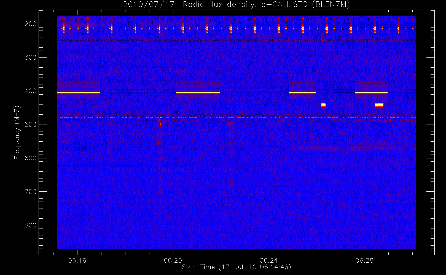Viewport: 446px width, 275px height.
Task: Click the 06:24 time axis label
Action: click(x=269, y=260)
